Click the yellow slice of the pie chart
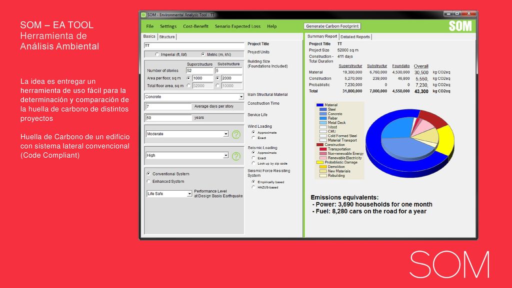Viewport: 512px width, 288px height. [446, 139]
